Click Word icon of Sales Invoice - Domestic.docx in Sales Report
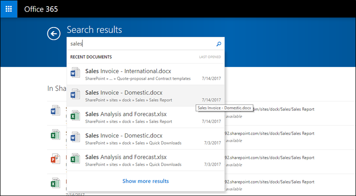356x196 pixels. point(75,94)
